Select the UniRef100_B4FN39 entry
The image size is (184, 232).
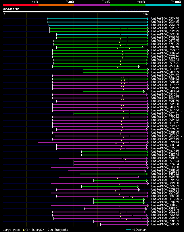[x=165, y=72]
